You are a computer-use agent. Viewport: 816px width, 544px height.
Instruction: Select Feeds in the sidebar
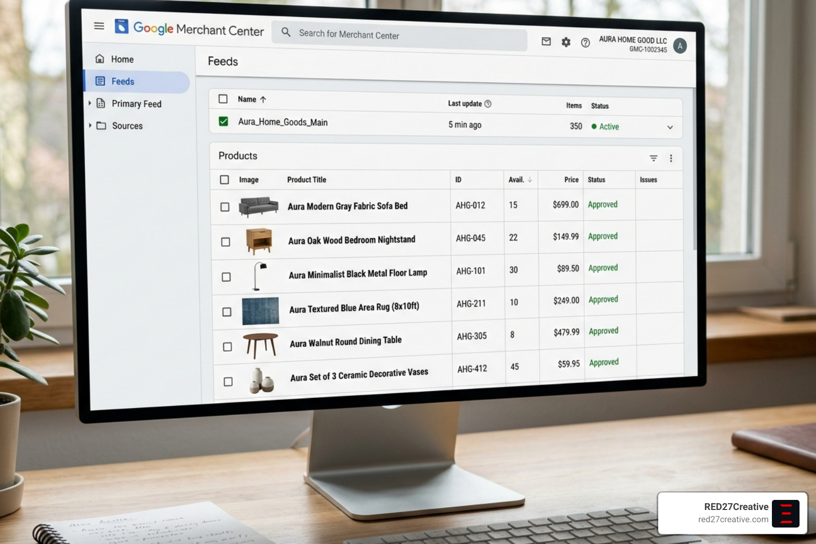pos(137,81)
